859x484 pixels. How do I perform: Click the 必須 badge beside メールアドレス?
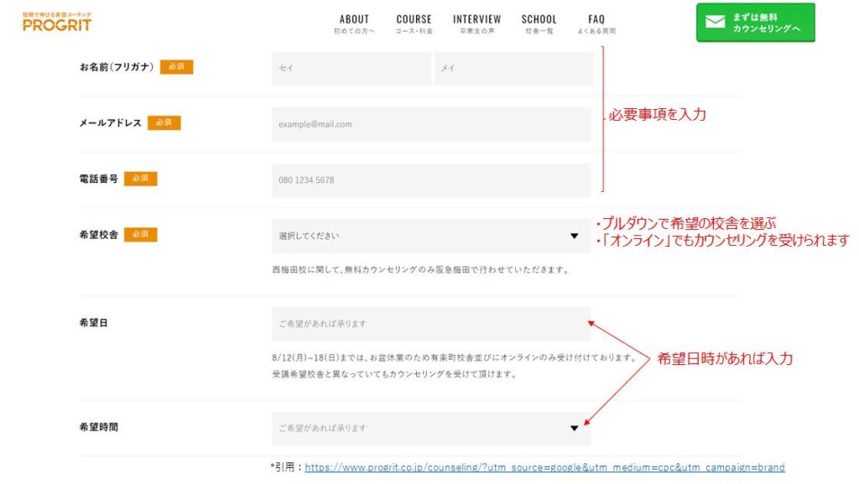(164, 122)
